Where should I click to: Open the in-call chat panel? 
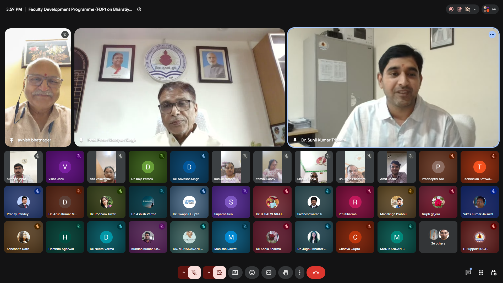tap(468, 273)
